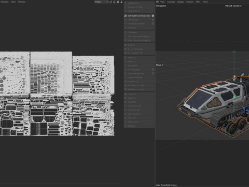Click the Align UV Islands icon
The image size is (249, 187).
126,77
